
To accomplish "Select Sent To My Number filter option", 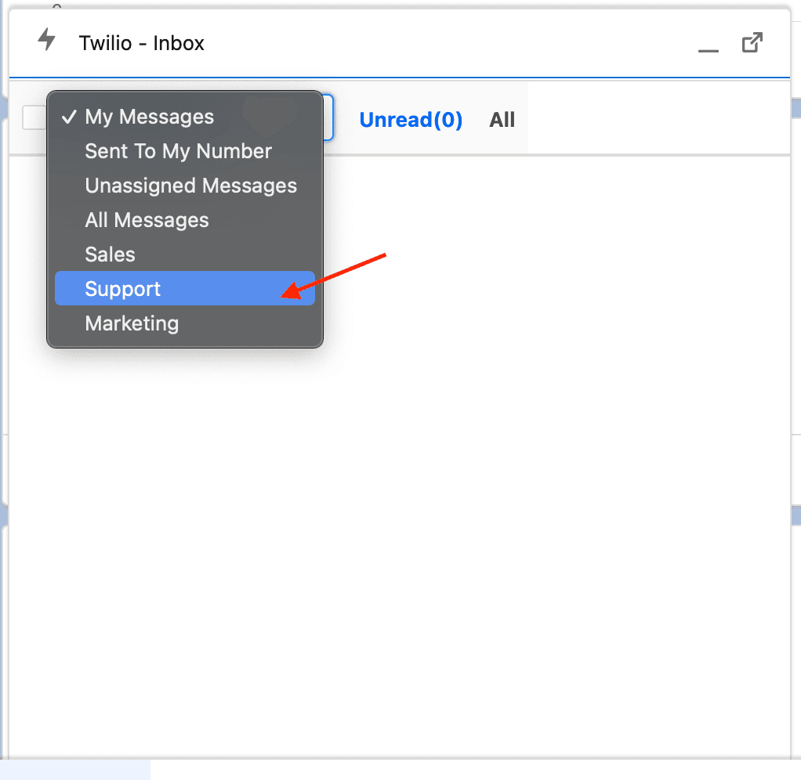I will point(178,151).
